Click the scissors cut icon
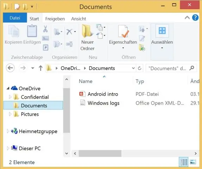 point(45,29)
